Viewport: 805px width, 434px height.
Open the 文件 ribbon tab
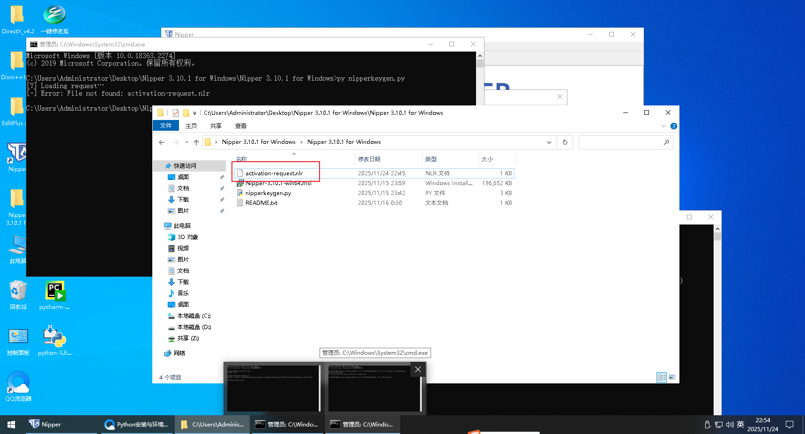coord(166,126)
